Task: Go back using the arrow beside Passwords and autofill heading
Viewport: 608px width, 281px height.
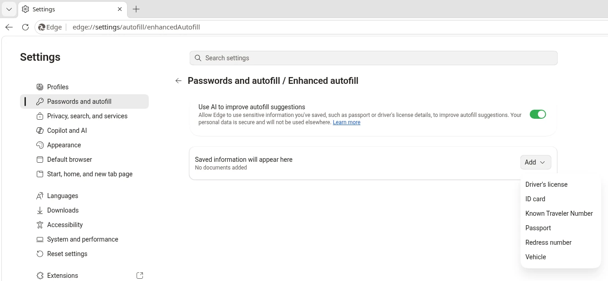Action: pyautogui.click(x=178, y=81)
